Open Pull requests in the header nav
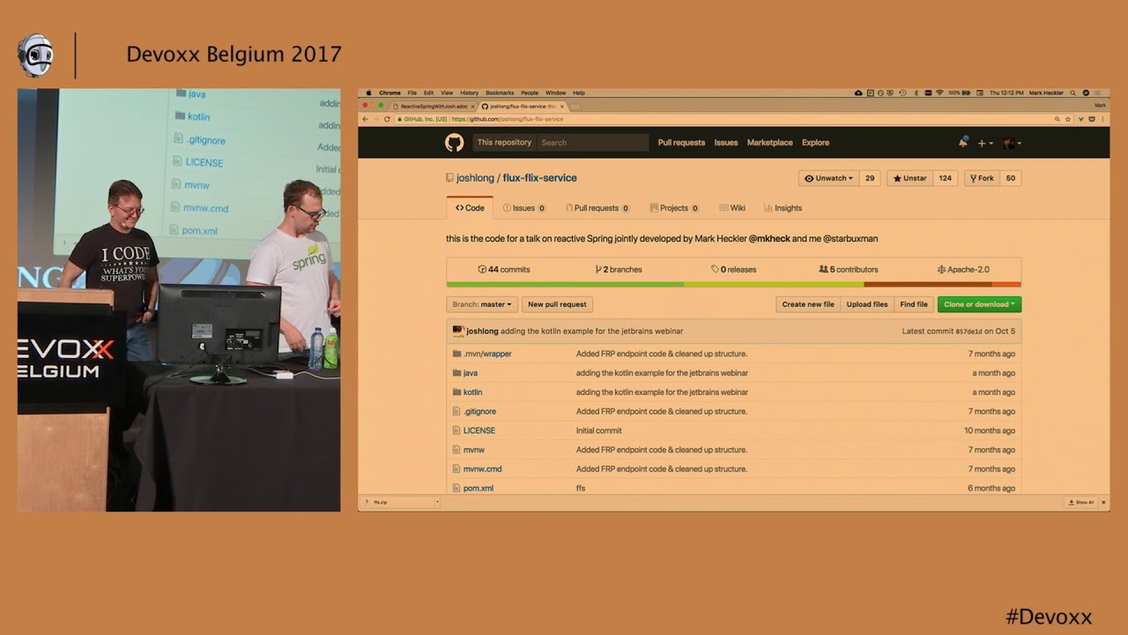The height and width of the screenshot is (635, 1128). pyautogui.click(x=681, y=143)
